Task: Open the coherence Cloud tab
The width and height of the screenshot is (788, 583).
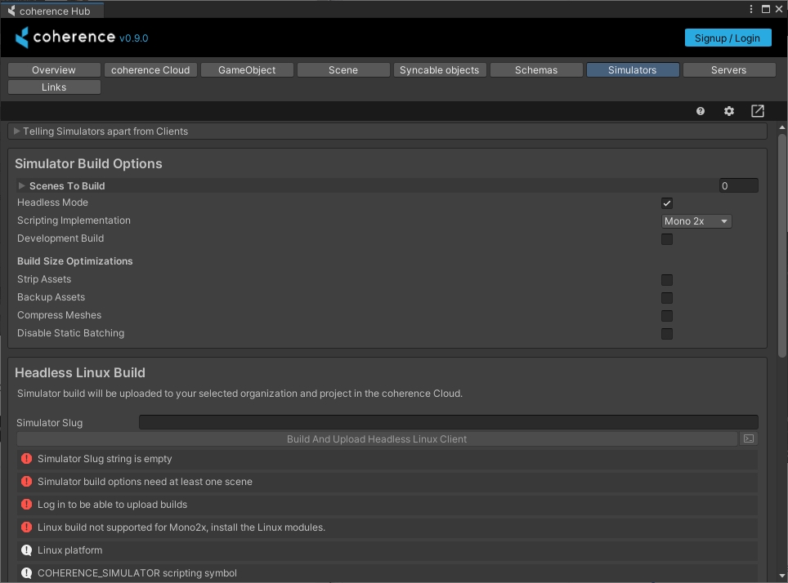Action: click(x=150, y=70)
